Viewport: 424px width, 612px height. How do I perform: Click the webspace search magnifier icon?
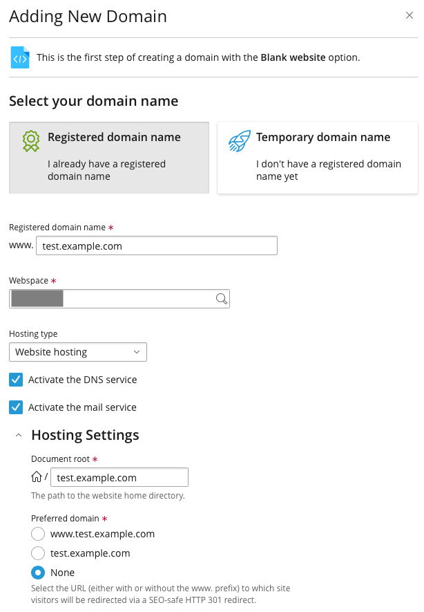point(221,299)
